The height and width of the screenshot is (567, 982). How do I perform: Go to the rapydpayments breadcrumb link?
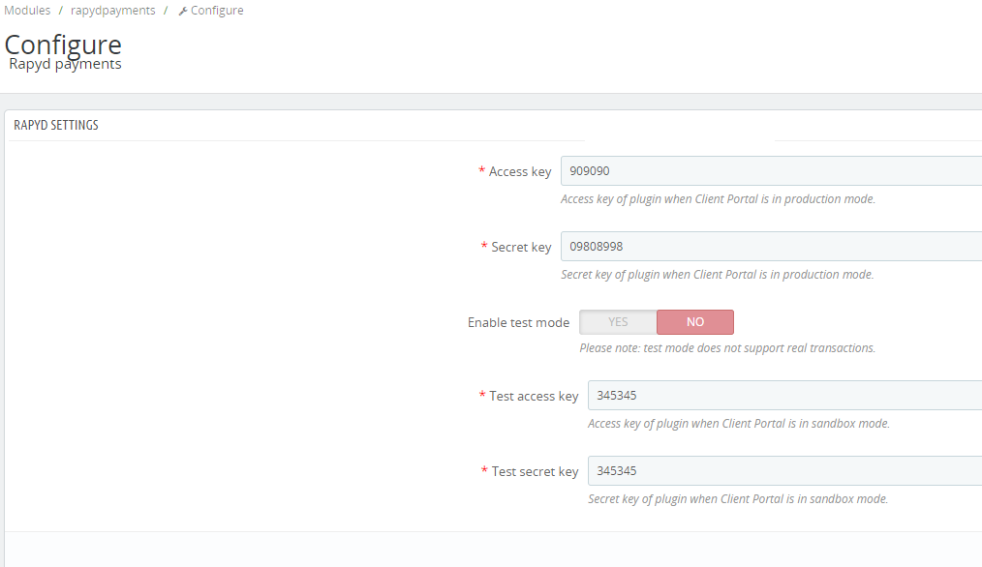click(112, 11)
